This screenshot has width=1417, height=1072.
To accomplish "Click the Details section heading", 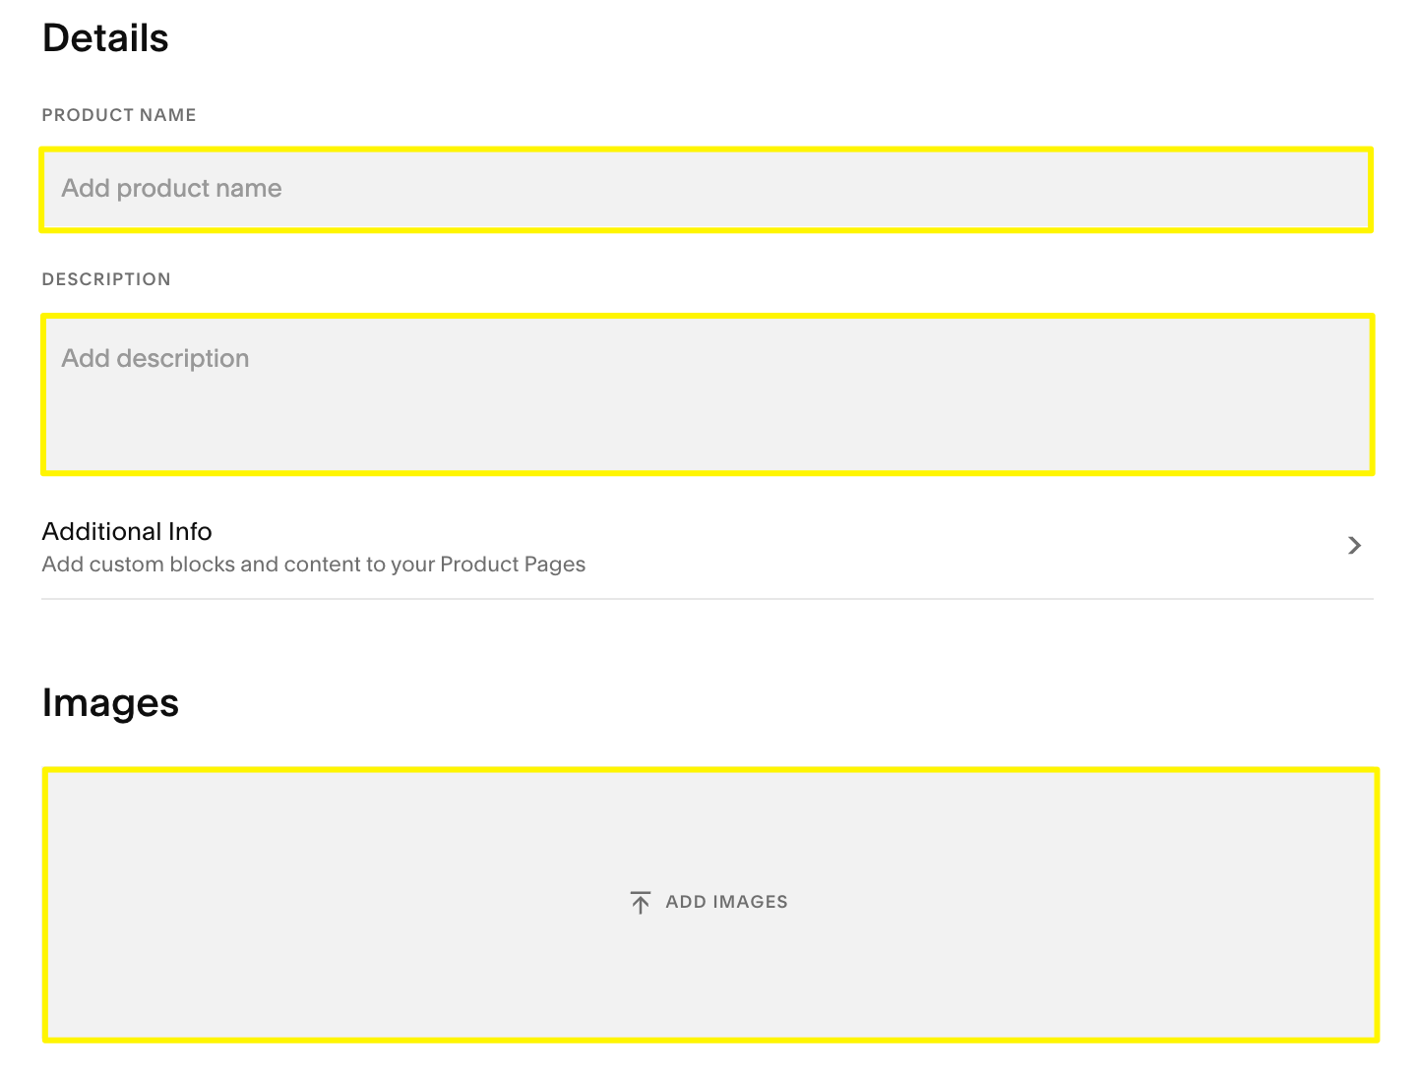I will [x=105, y=38].
